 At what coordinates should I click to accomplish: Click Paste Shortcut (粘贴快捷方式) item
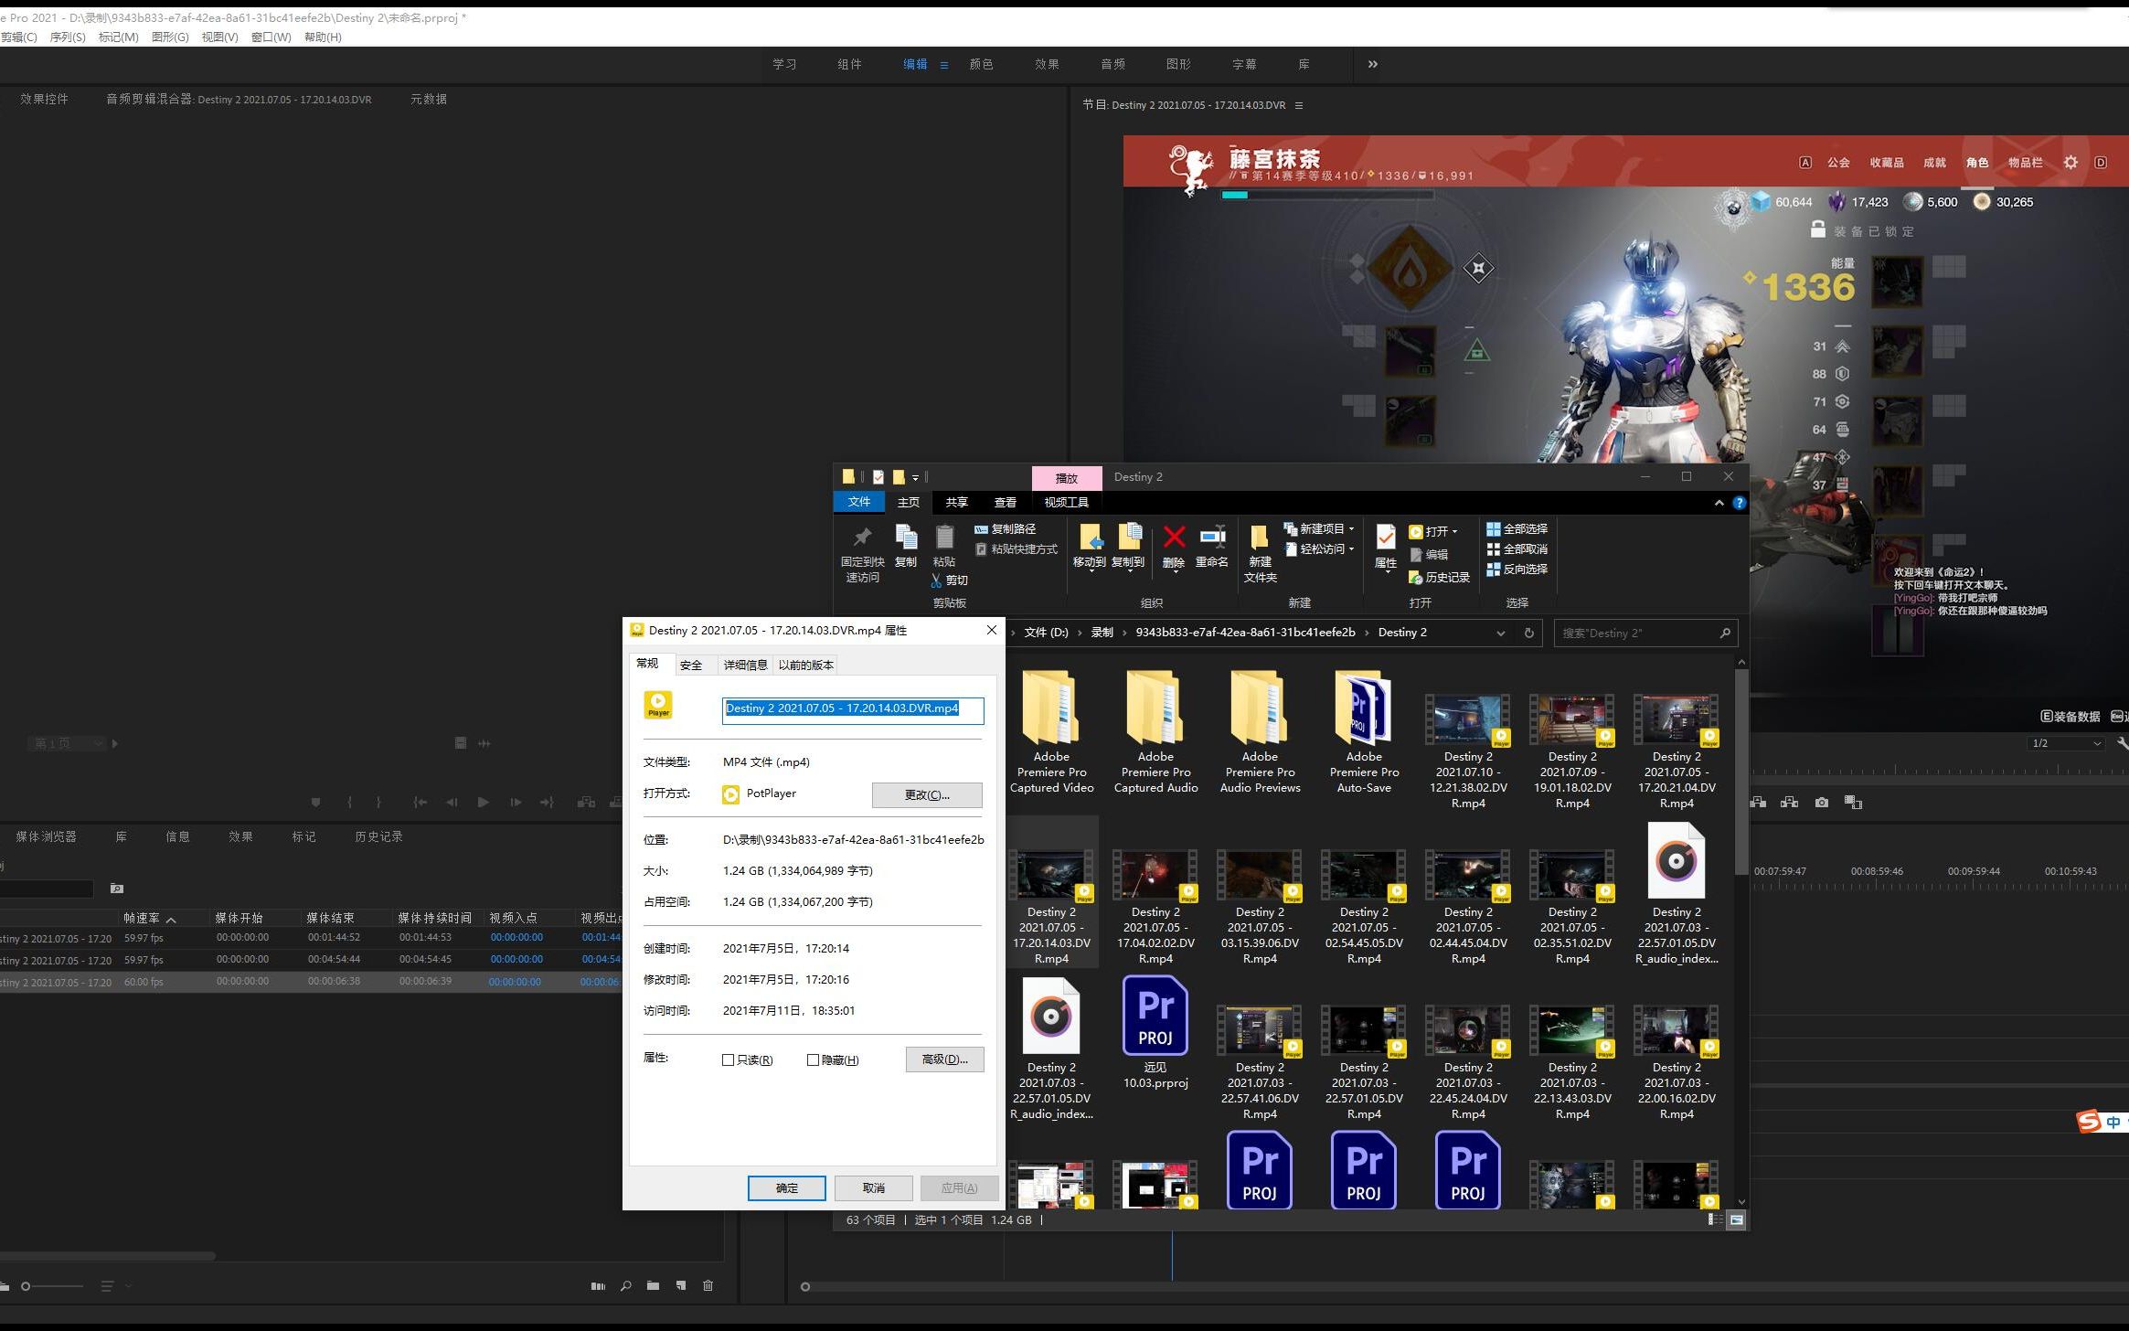(1016, 549)
